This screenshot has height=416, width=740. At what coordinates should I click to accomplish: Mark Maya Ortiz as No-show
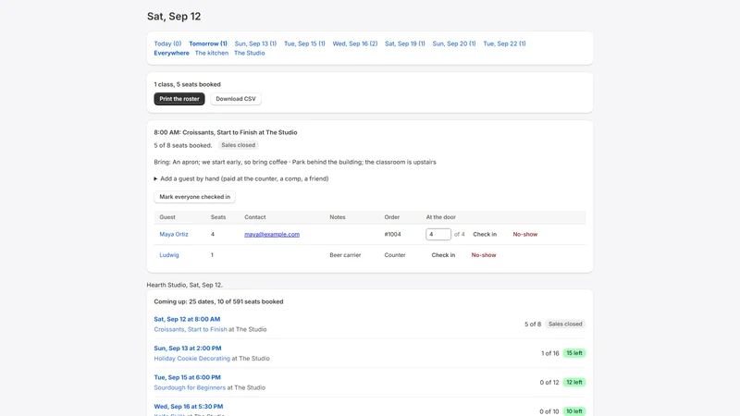525,234
